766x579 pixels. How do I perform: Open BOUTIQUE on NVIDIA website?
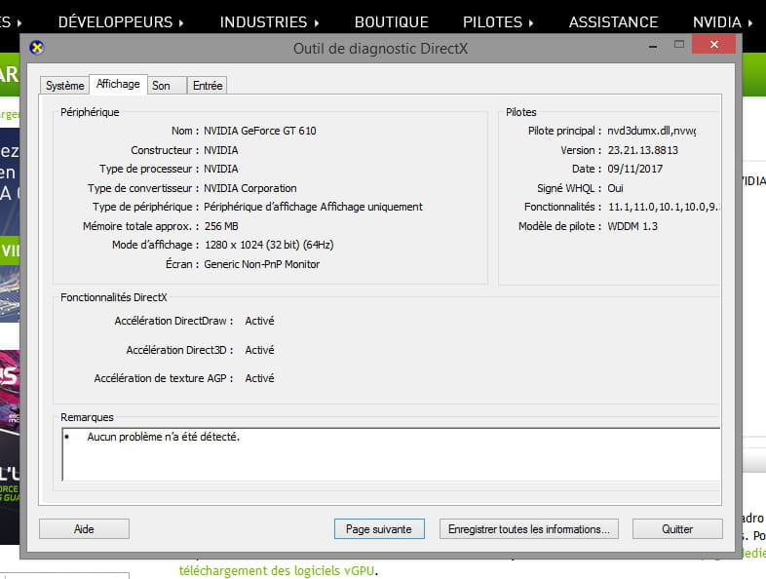pyautogui.click(x=392, y=22)
